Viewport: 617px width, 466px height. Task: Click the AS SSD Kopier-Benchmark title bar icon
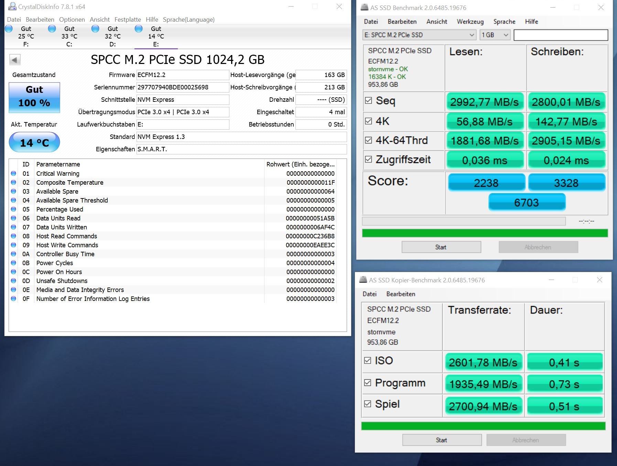363,280
